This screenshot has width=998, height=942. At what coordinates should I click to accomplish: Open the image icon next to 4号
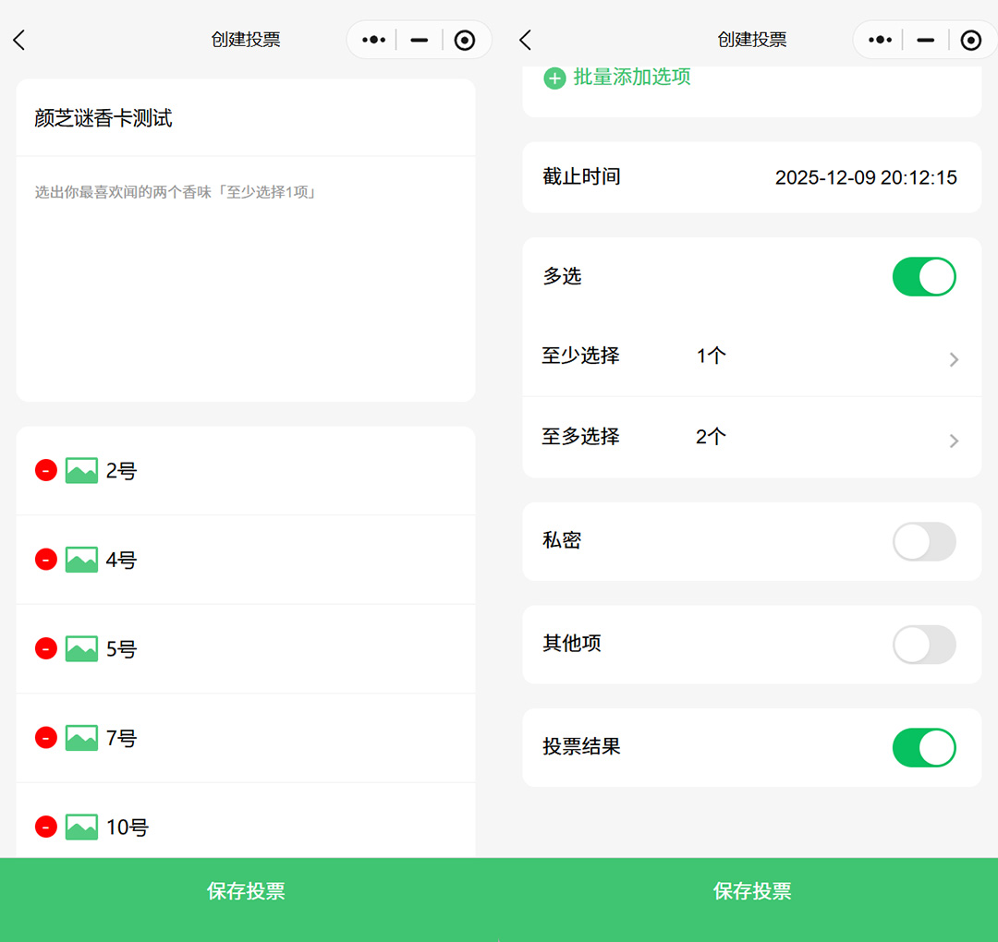81,559
